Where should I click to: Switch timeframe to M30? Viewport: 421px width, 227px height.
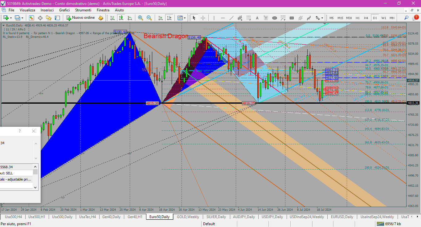[x=349, y=18]
